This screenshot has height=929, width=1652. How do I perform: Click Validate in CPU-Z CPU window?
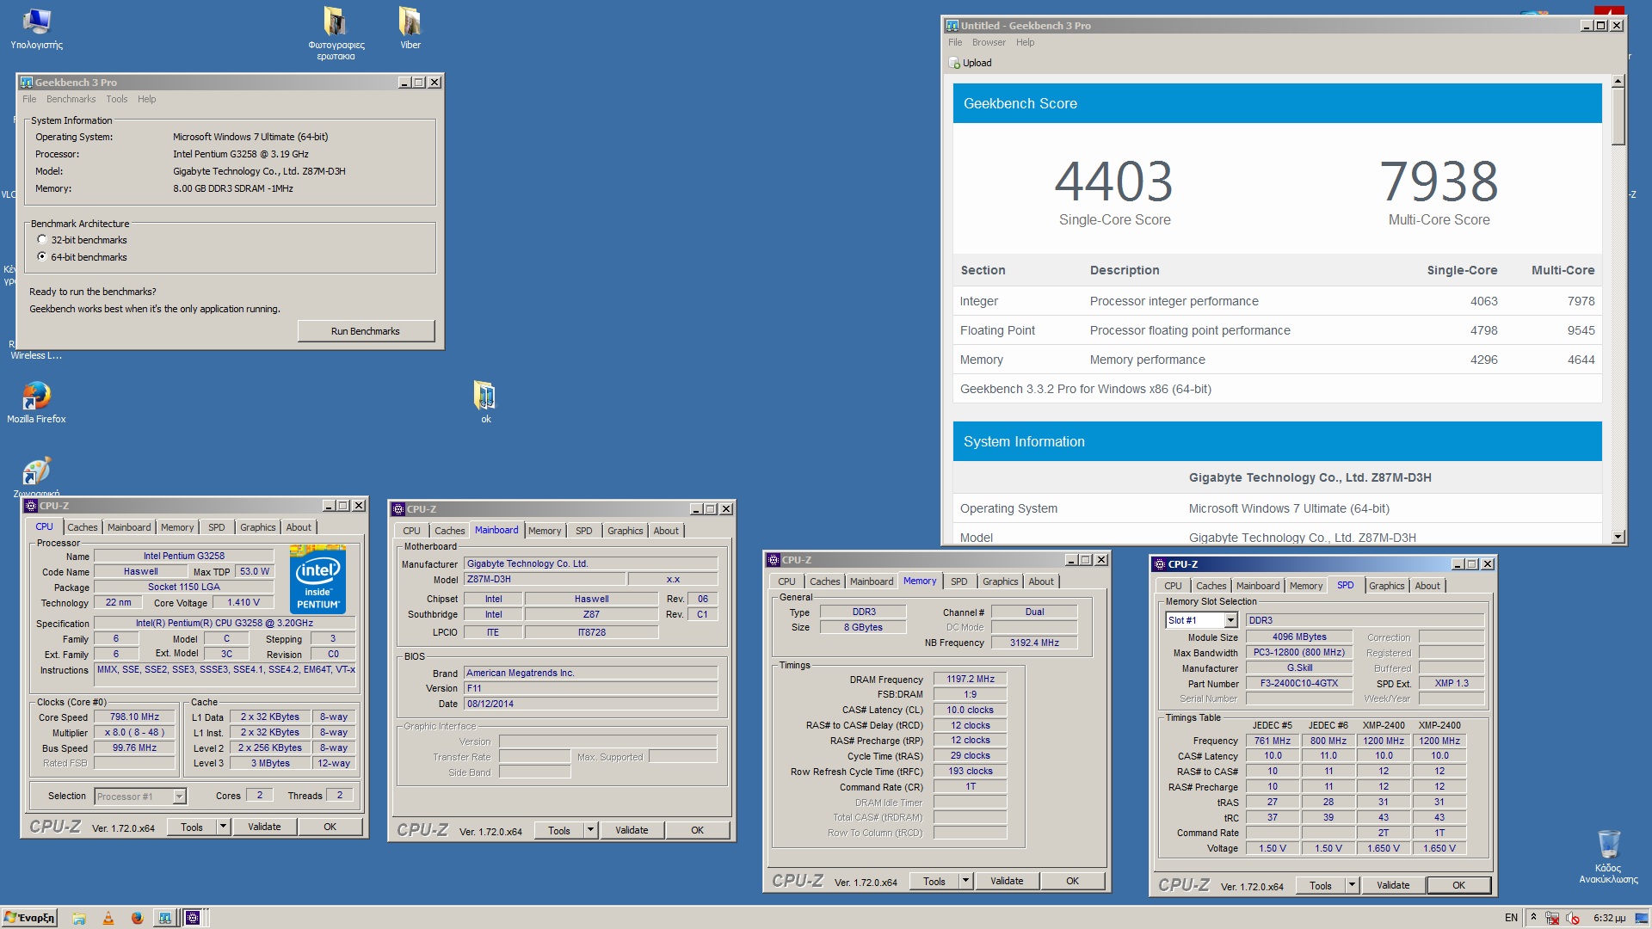tap(264, 827)
